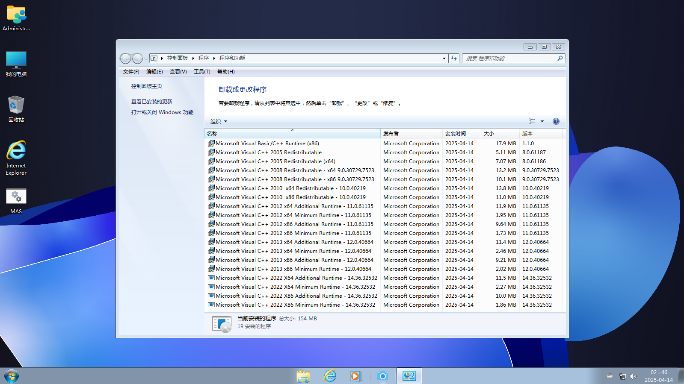Open the 工具(T) menu
The height and width of the screenshot is (384, 684).
pos(202,72)
